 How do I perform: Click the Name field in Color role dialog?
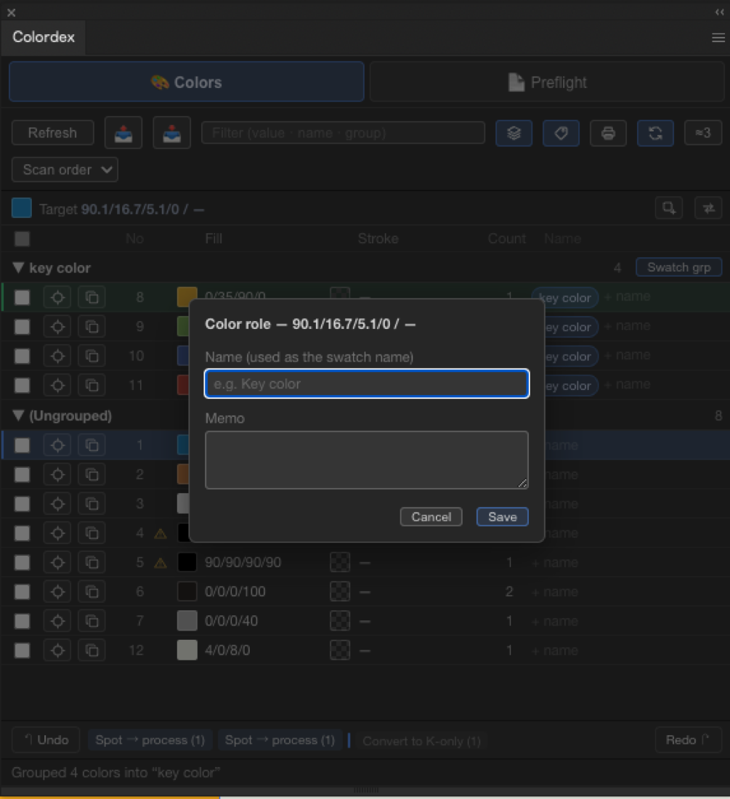367,384
